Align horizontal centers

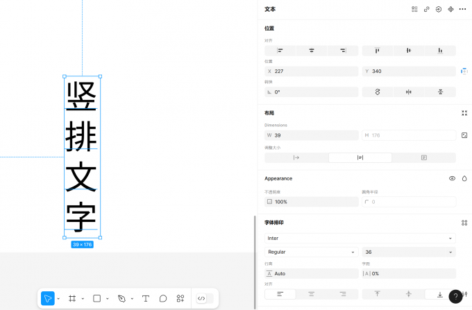[312, 51]
